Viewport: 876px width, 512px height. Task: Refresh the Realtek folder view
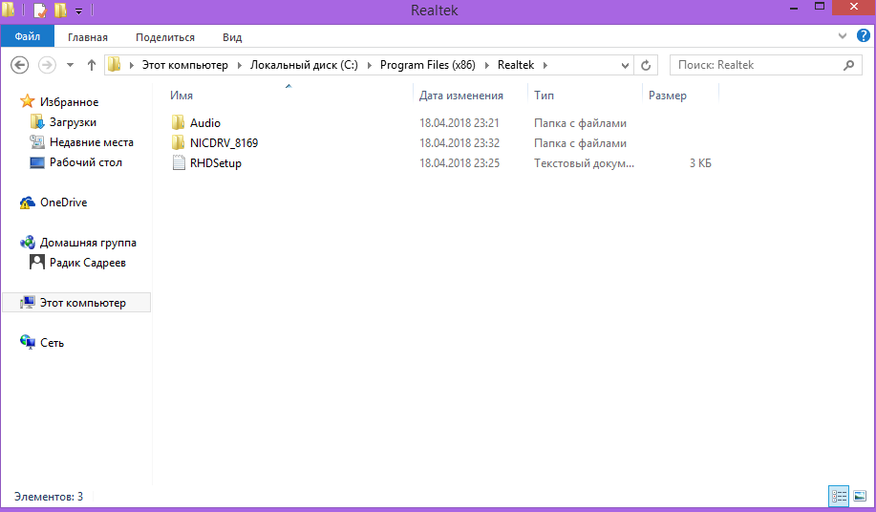(x=646, y=65)
